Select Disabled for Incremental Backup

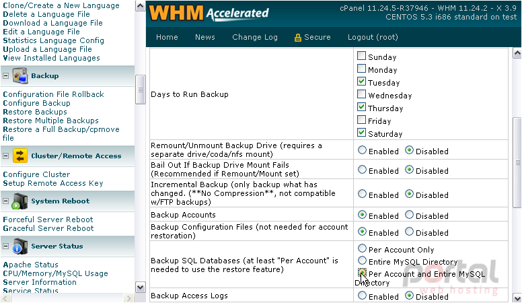pos(409,194)
